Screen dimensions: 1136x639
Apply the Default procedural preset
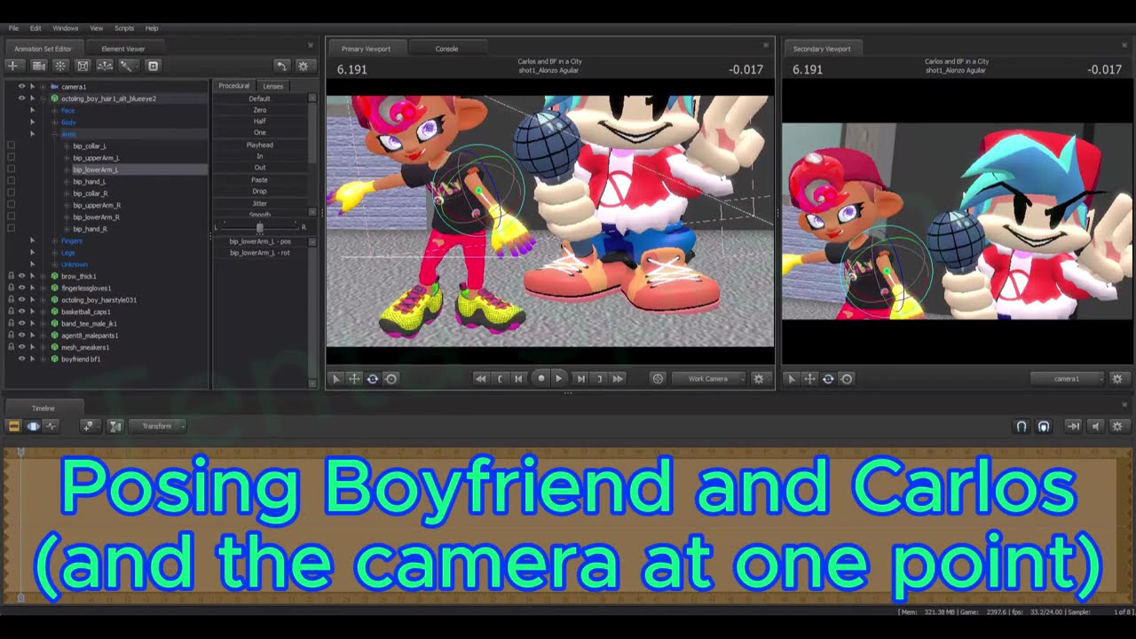pyautogui.click(x=260, y=99)
